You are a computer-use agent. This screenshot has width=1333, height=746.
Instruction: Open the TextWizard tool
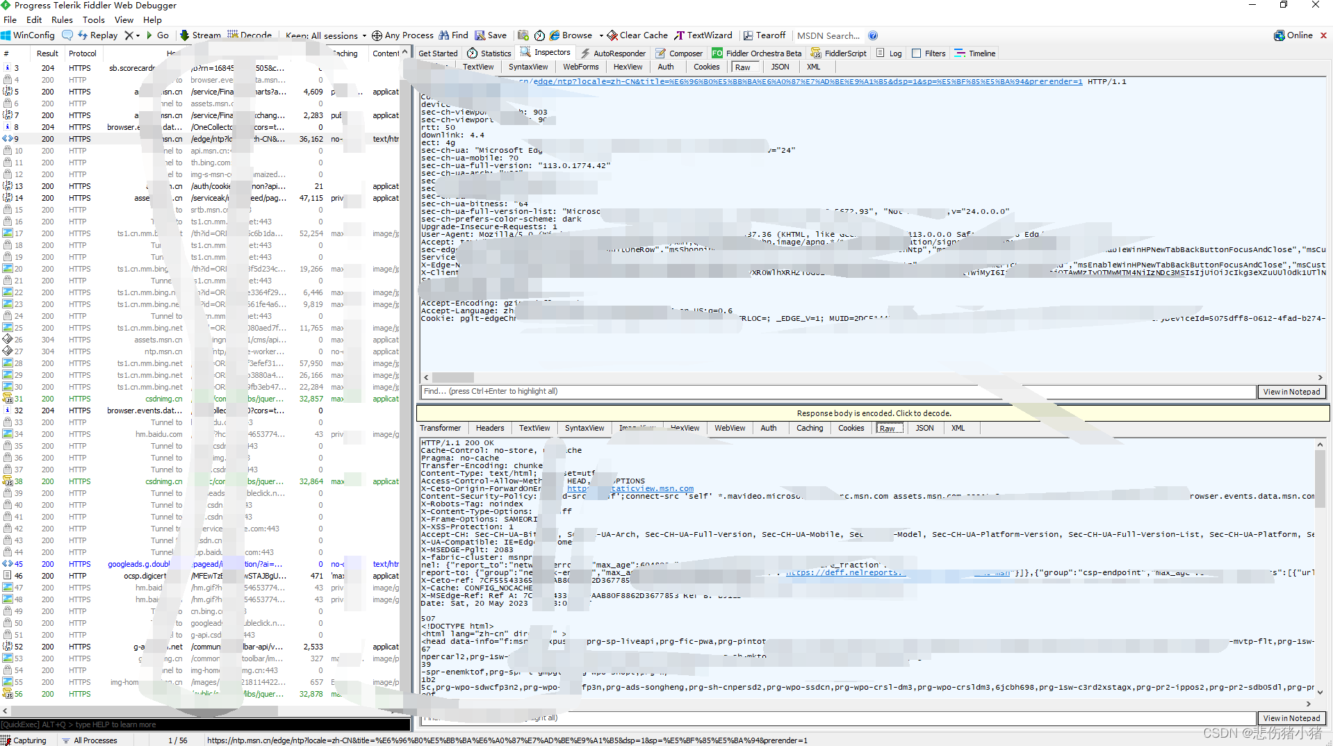[x=703, y=35]
